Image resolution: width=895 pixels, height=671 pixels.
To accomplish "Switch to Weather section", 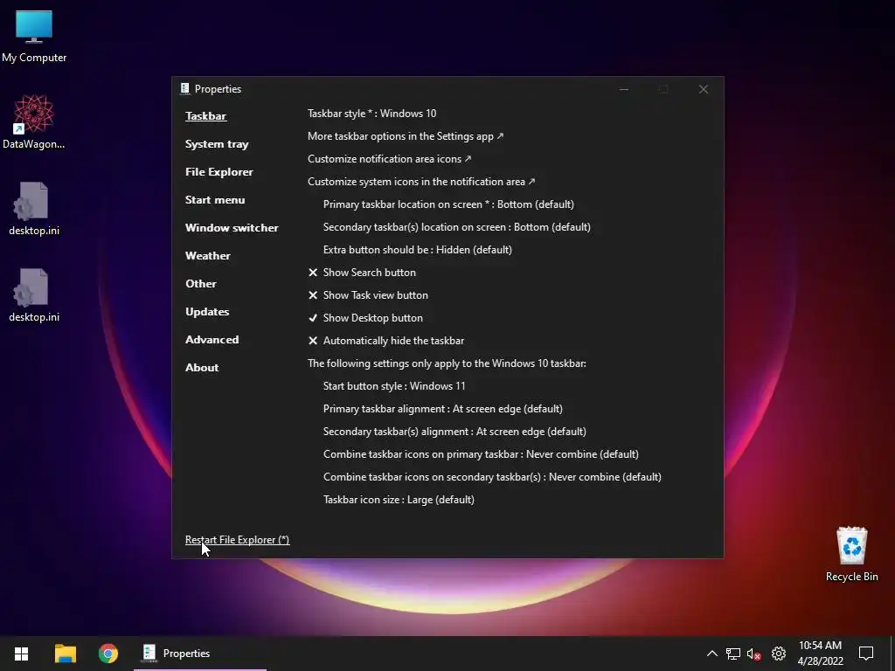I will [x=208, y=256].
